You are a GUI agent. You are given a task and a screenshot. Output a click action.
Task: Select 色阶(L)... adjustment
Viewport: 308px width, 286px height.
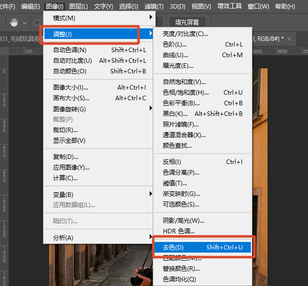tap(202, 45)
